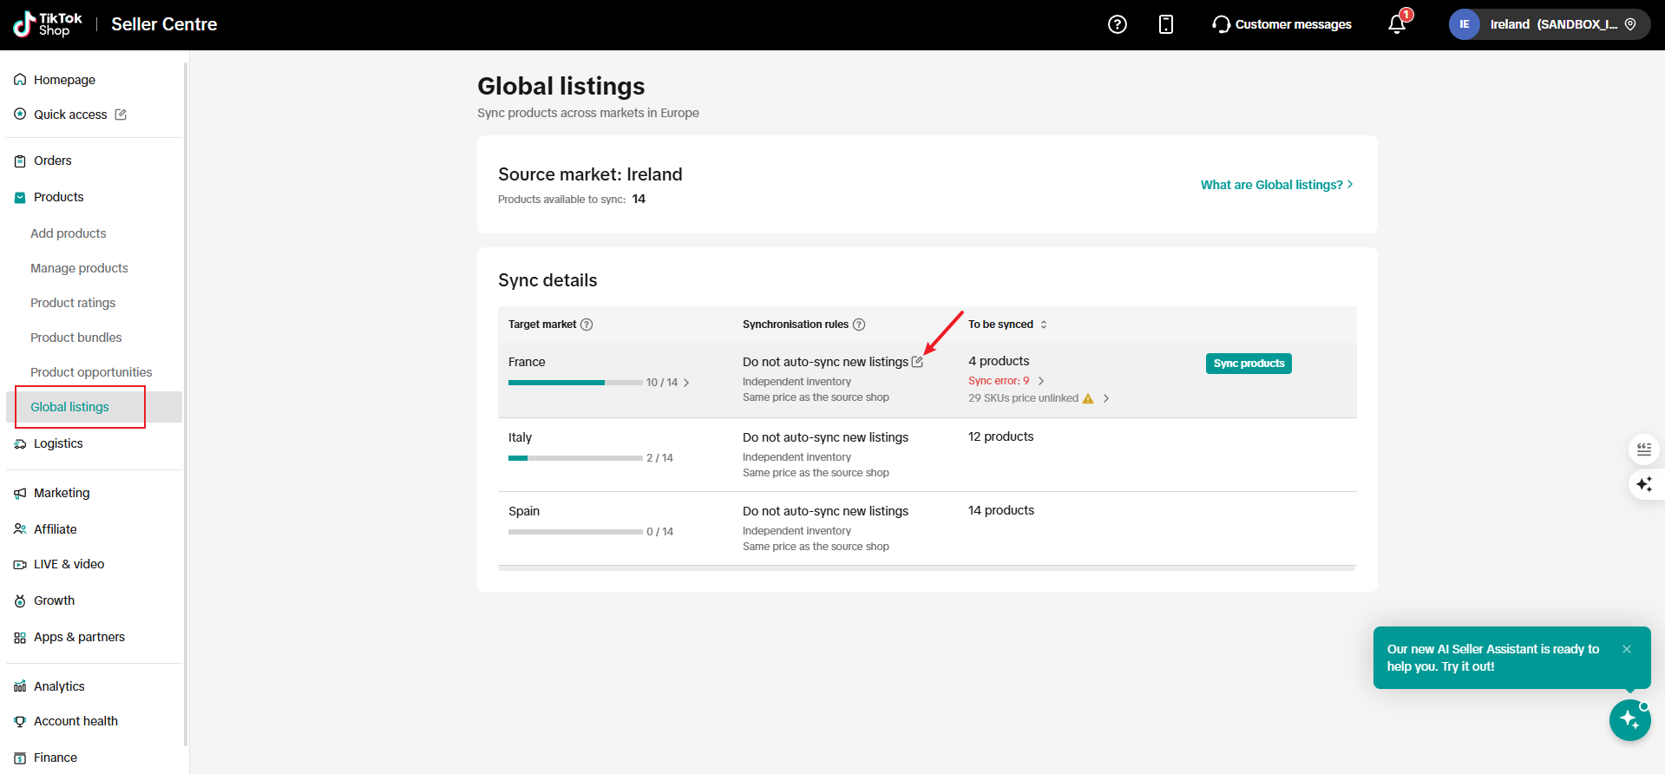This screenshot has width=1665, height=774.
Task: Sort the To be synced column
Action: pos(1044,325)
